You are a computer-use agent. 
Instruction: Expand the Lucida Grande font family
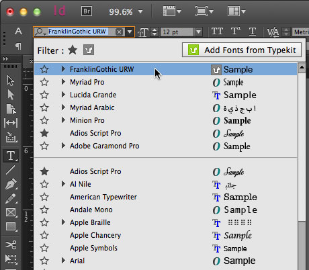tap(63, 95)
